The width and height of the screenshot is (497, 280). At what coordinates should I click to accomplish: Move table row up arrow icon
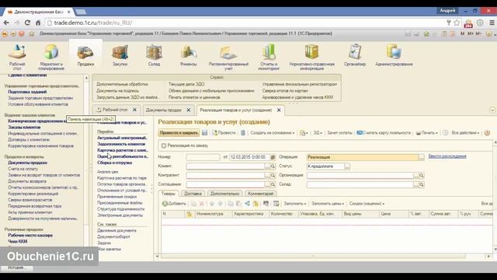pyautogui.click(x=212, y=204)
